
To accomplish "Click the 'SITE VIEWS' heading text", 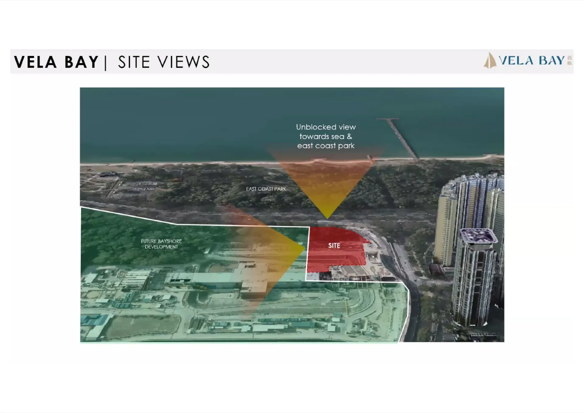I will (164, 62).
